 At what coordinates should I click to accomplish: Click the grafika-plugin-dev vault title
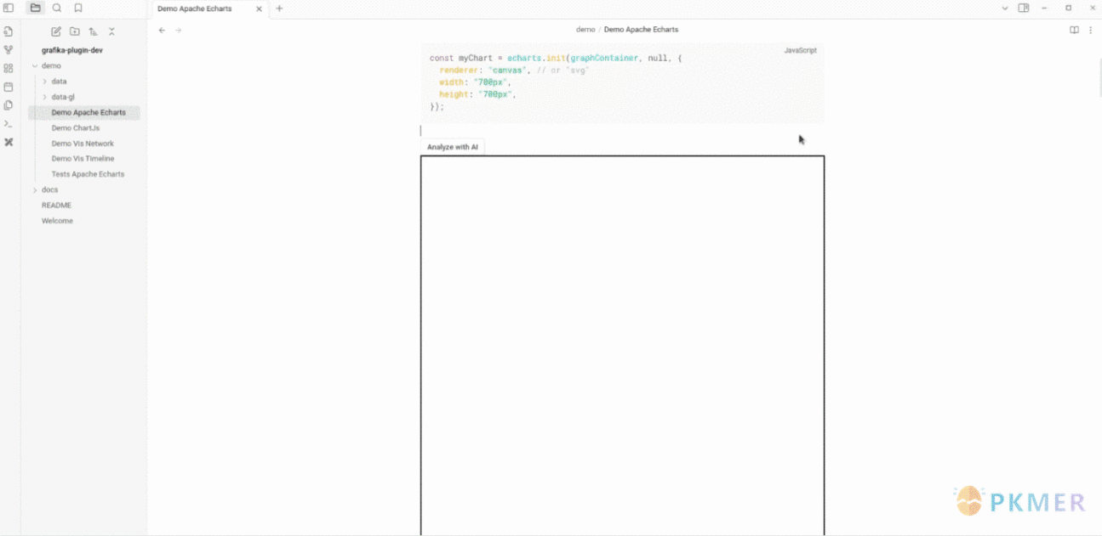[72, 50]
